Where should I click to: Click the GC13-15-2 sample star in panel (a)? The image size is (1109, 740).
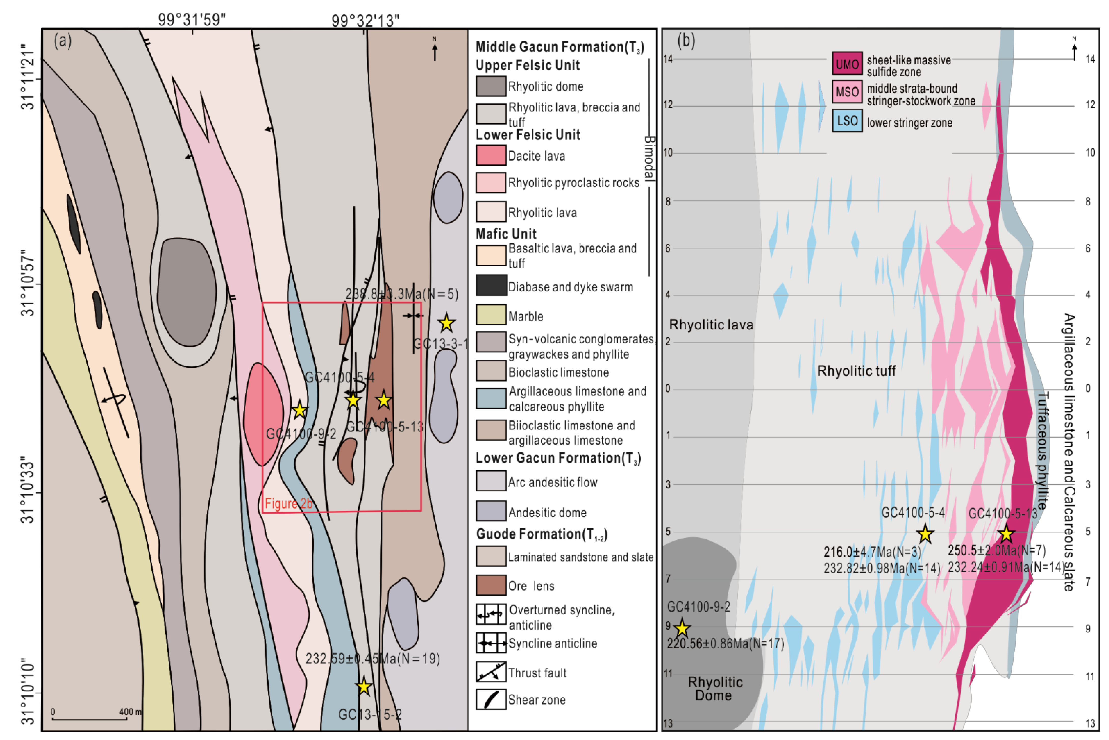tap(364, 686)
